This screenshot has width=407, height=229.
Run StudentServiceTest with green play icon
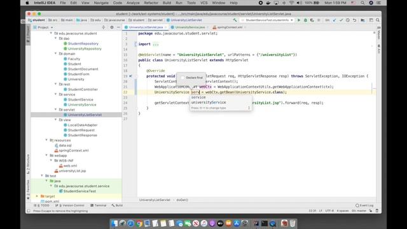pos(299,20)
